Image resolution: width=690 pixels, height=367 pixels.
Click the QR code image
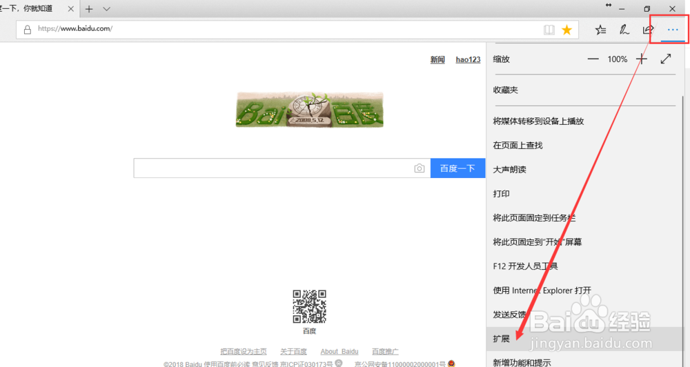coord(309,306)
